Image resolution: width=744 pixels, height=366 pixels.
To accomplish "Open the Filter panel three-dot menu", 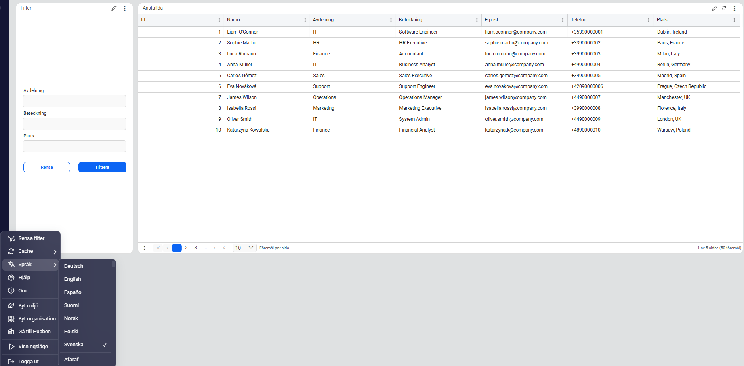I will pyautogui.click(x=125, y=8).
